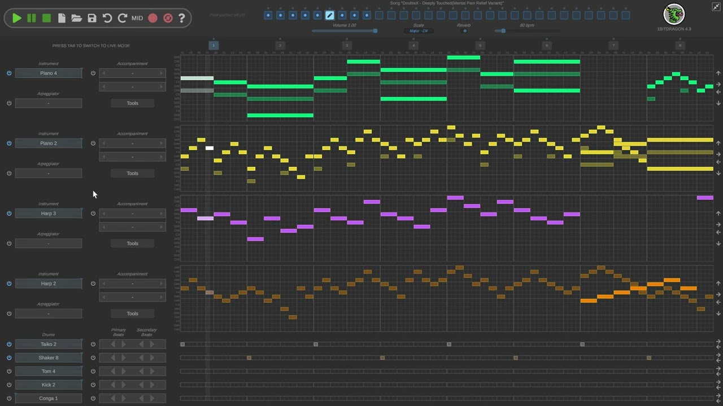This screenshot has height=406, width=723.
Task: Click the Taiko 2 first beat cell
Action: [x=182, y=344]
